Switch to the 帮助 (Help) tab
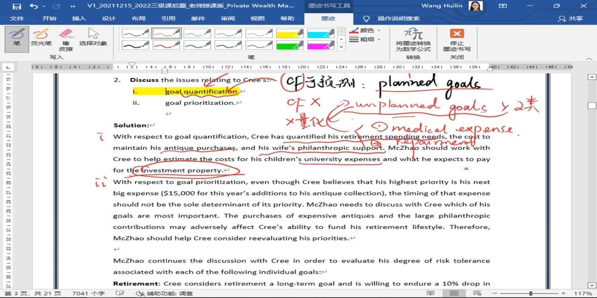The height and width of the screenshot is (298, 597). [x=287, y=19]
